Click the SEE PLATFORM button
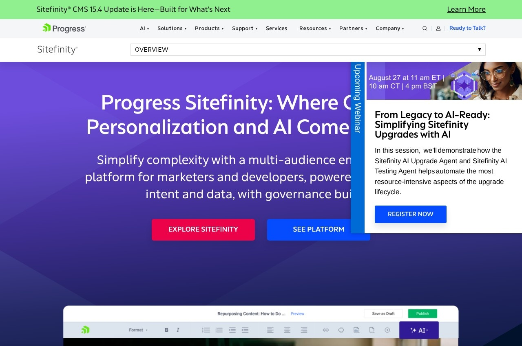This screenshot has width=522, height=346. [x=319, y=230]
